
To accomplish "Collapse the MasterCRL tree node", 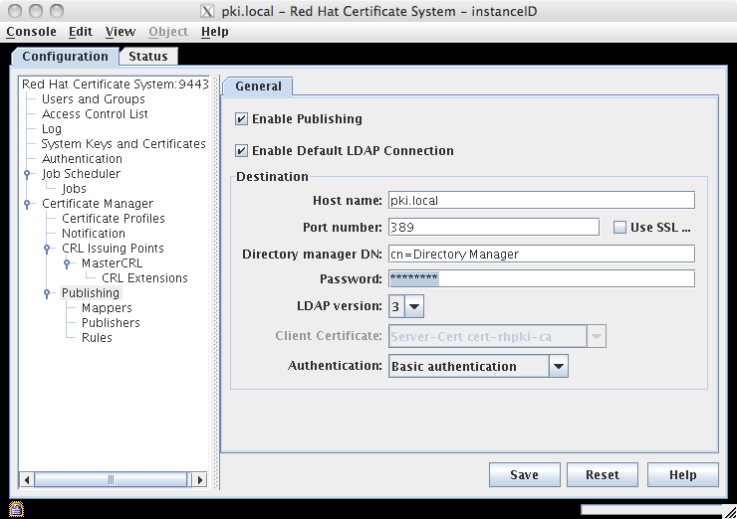I will point(67,263).
